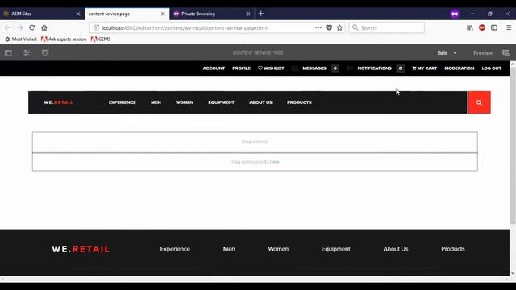Select the Breadcrumb component placeholder
The image size is (516, 290).
click(x=255, y=142)
